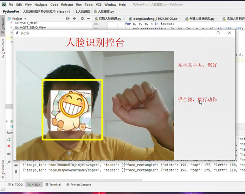This screenshot has width=245, height=194.
Task: Clear console with trash icon
Action: pos(16,172)
